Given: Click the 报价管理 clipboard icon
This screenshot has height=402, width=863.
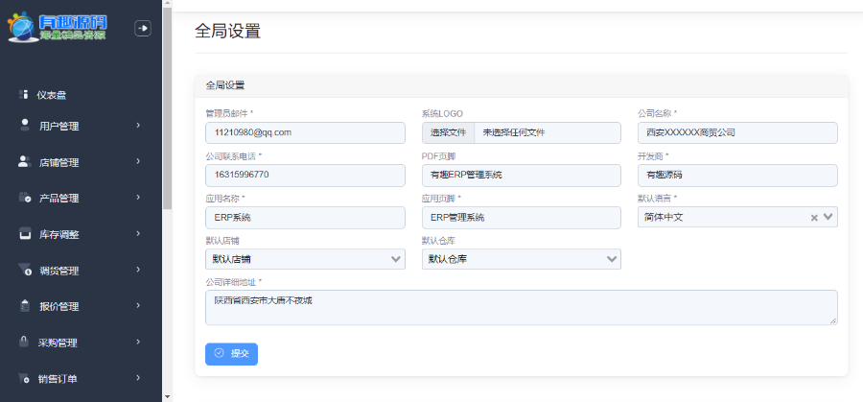Looking at the screenshot, I should pyautogui.click(x=25, y=306).
